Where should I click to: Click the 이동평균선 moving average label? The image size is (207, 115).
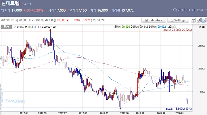click(x=20, y=27)
